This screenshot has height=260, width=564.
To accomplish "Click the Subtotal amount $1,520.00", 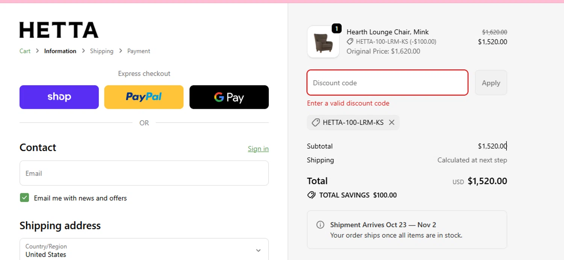I will coord(493,146).
